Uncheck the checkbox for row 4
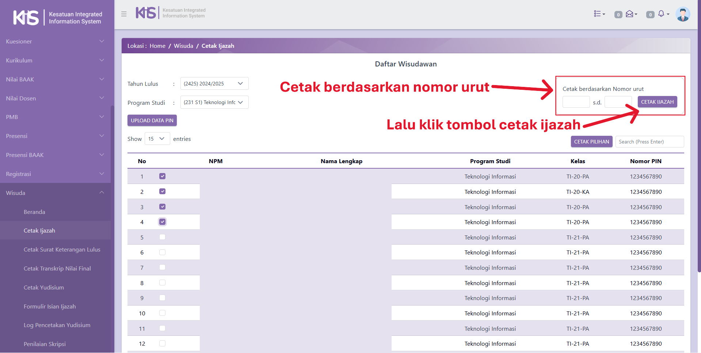 tap(163, 222)
